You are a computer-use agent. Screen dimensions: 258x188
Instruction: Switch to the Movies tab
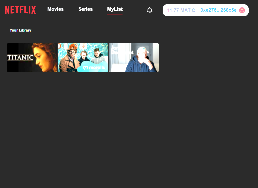(56, 9)
